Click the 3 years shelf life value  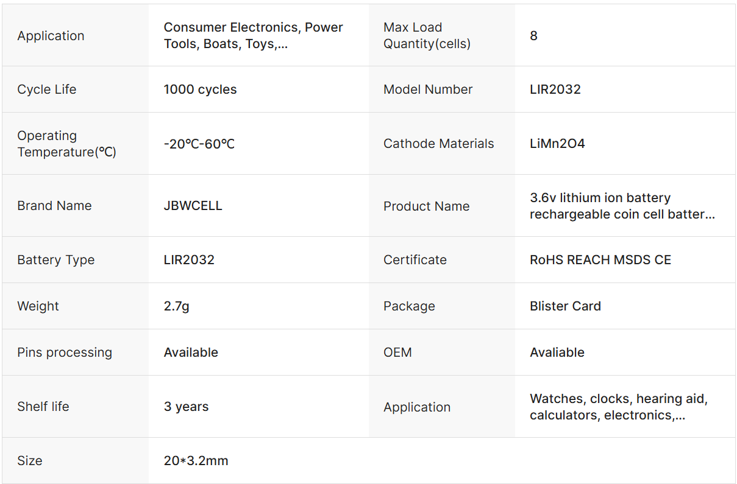[x=186, y=407]
